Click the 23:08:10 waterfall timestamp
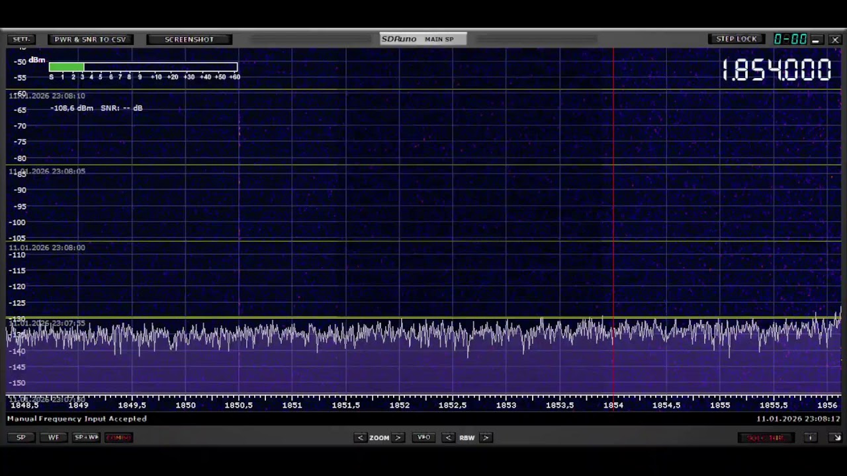 [47, 96]
